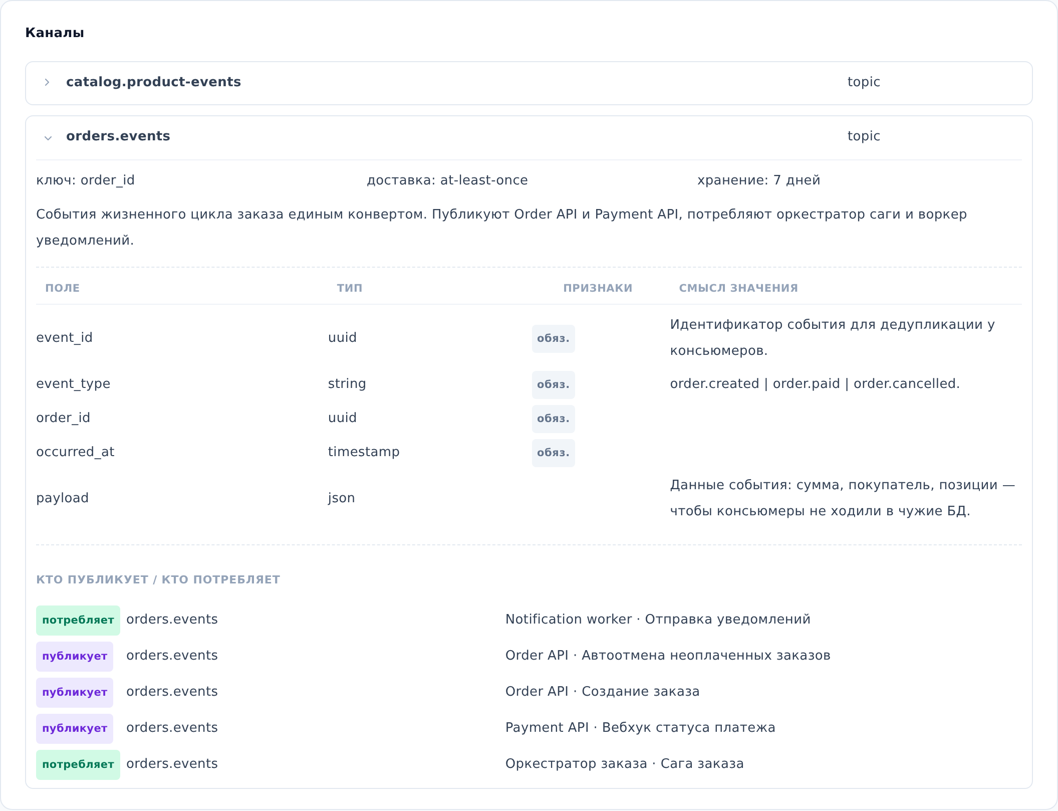Screen dimensions: 1058x811
Task: Click the 'обяз.' badge for occurred_at
Action: click(553, 453)
